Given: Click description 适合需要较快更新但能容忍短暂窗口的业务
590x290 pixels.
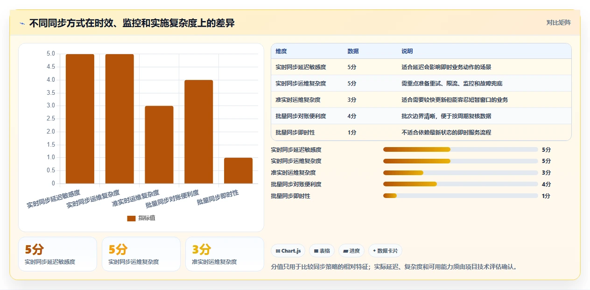Looking at the screenshot, I should coord(455,100).
